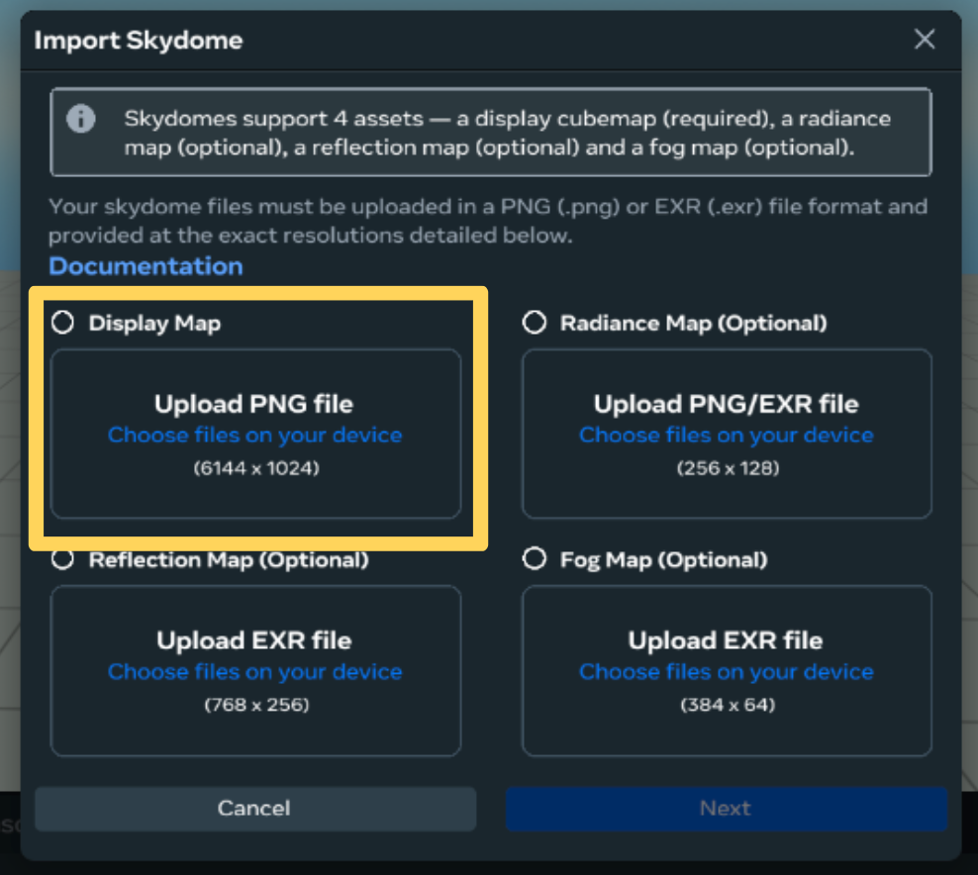Click the Import Skydome dialog title
Screen dimensions: 978x875
139,41
